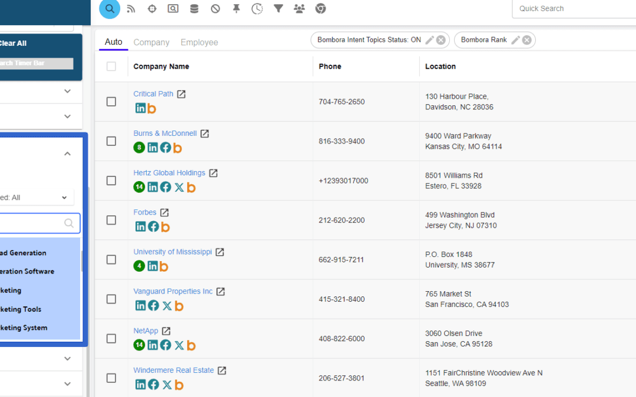
Task: Select the crosshair target icon in toolbar
Action: click(152, 8)
